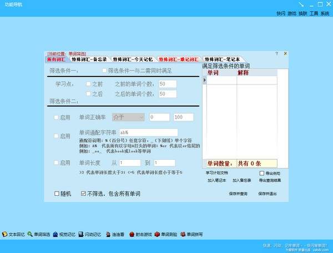Enable the 随机 checkbox

(x=57, y=194)
